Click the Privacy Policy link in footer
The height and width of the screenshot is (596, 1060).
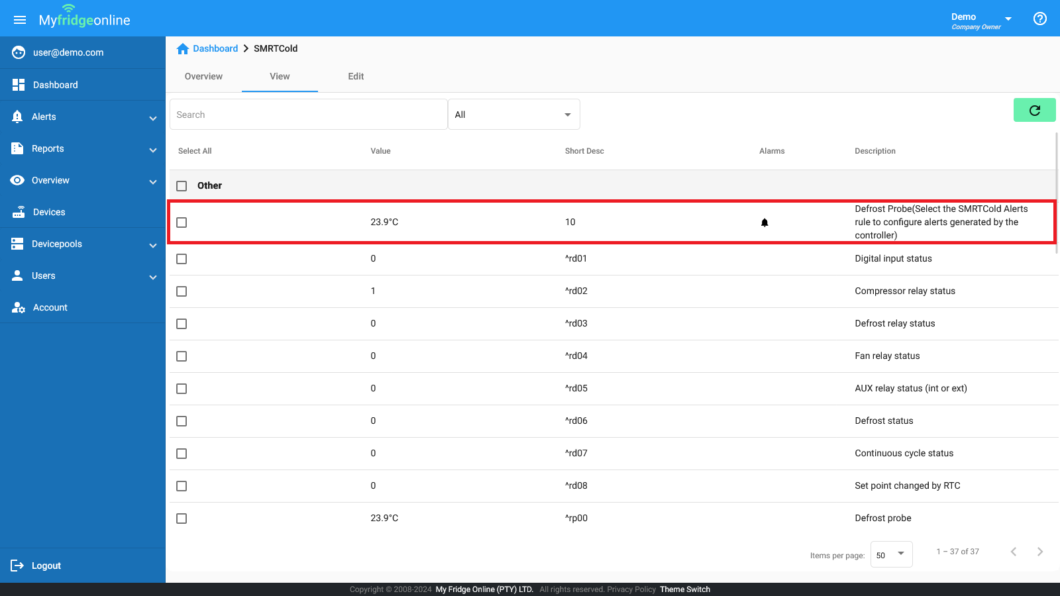[631, 589]
